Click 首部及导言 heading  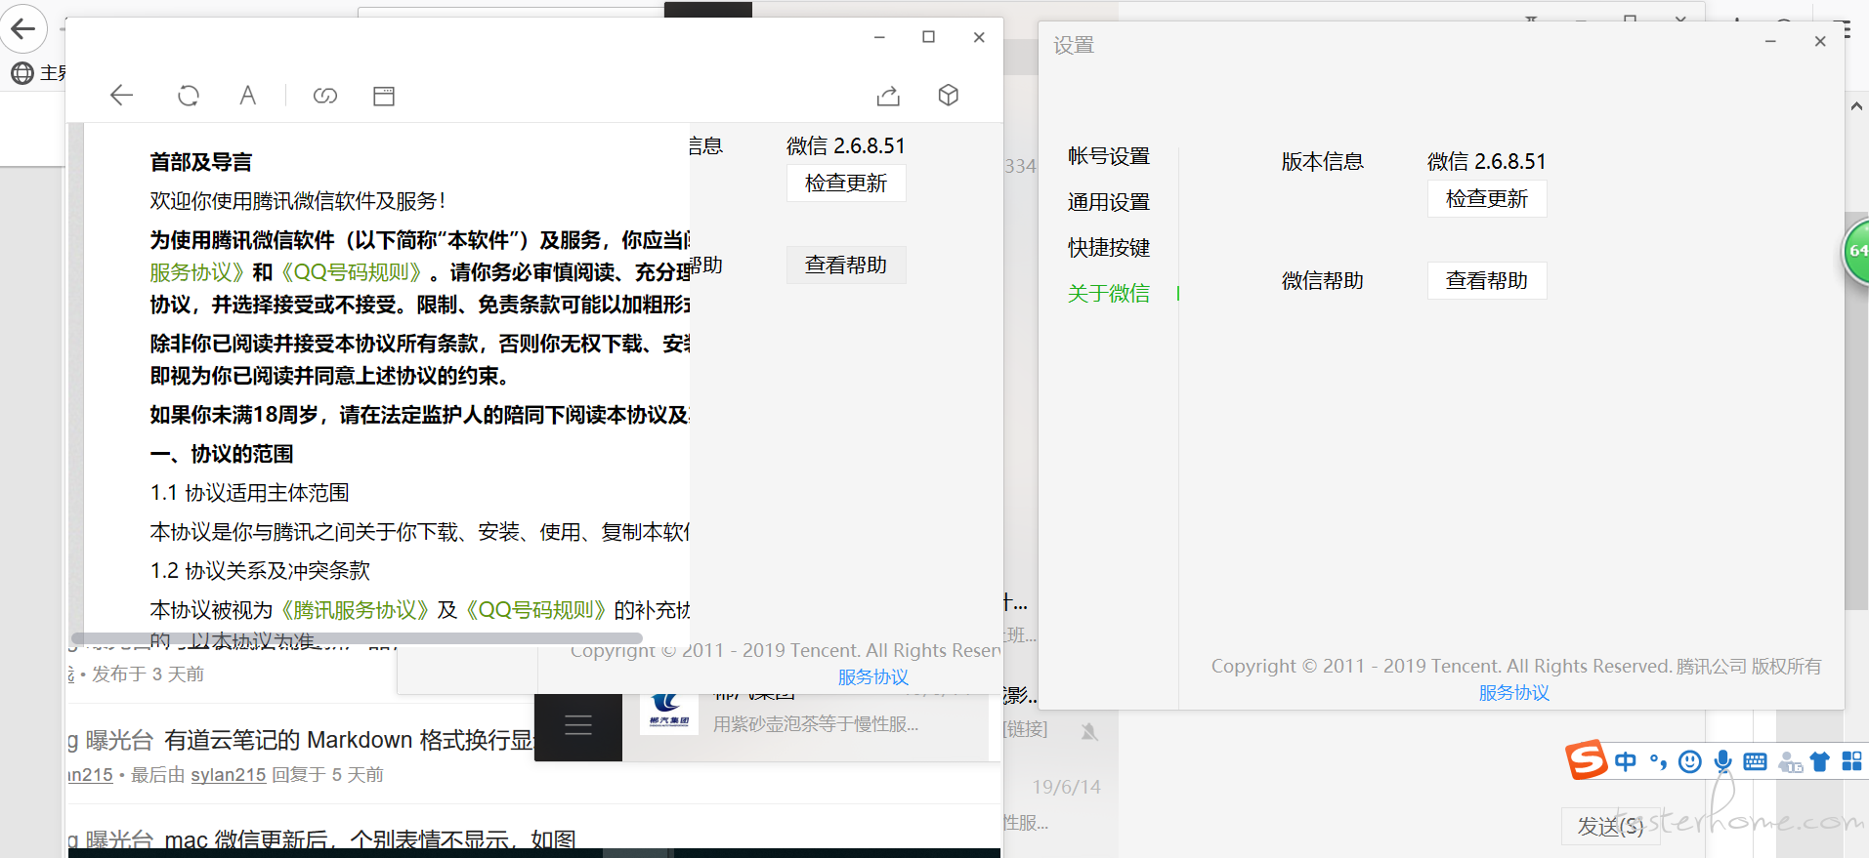coord(201,162)
